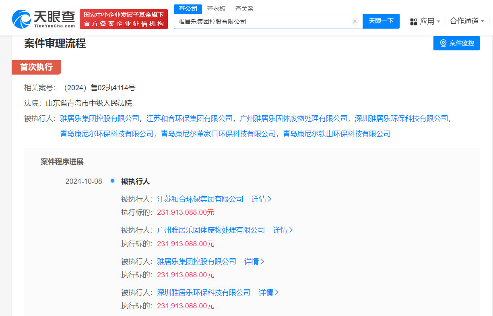Open 详情 for 广州雅居乐固体废物处理有限公司
Viewport: 493px width, 316px height.
283,230
